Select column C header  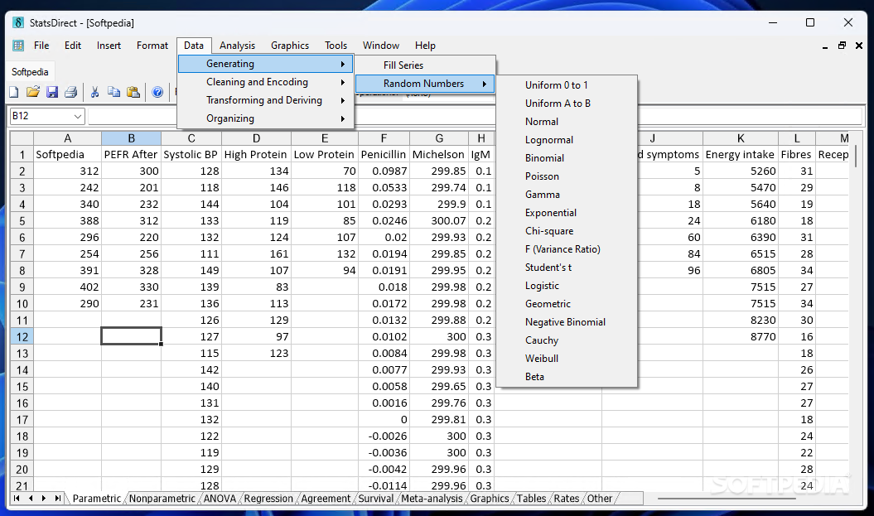tap(191, 138)
